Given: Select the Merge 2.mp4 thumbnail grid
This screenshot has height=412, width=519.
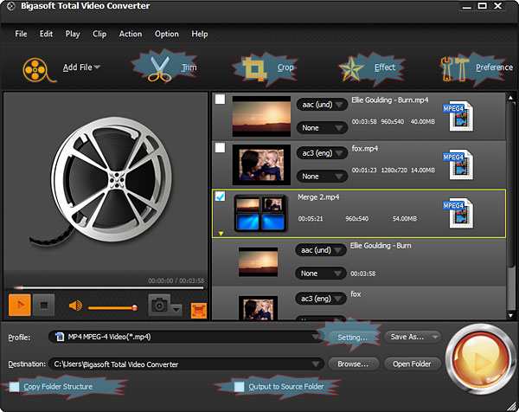Looking at the screenshot, I should click(260, 213).
